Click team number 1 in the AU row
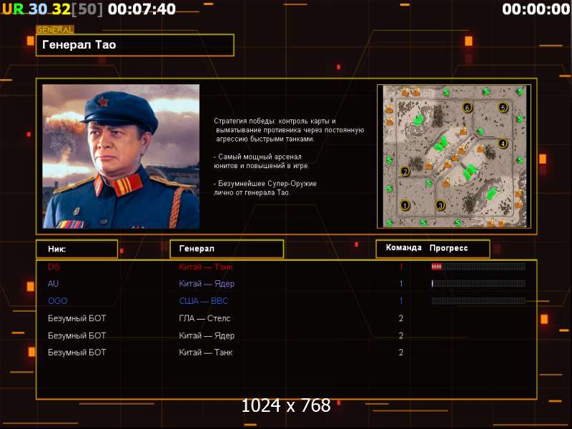The width and height of the screenshot is (572, 429). coord(401,283)
